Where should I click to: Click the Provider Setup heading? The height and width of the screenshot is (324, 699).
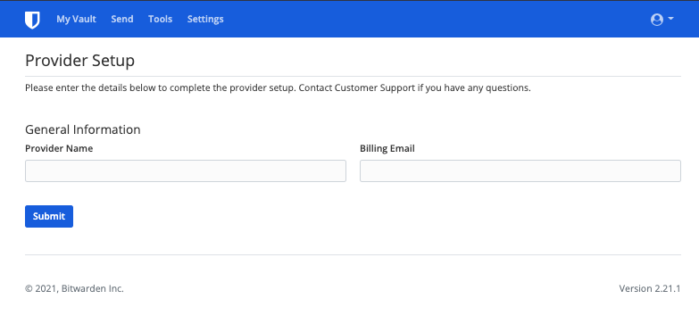point(79,61)
